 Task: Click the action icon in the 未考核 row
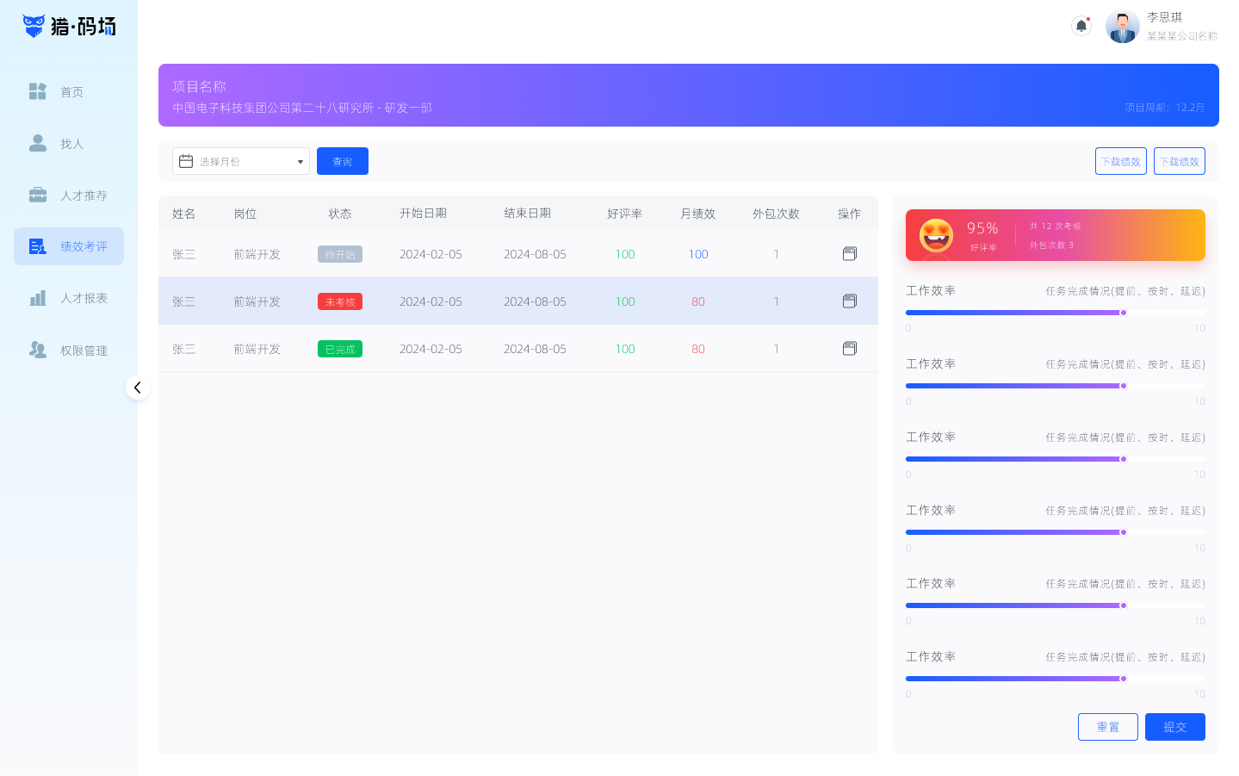pos(849,301)
